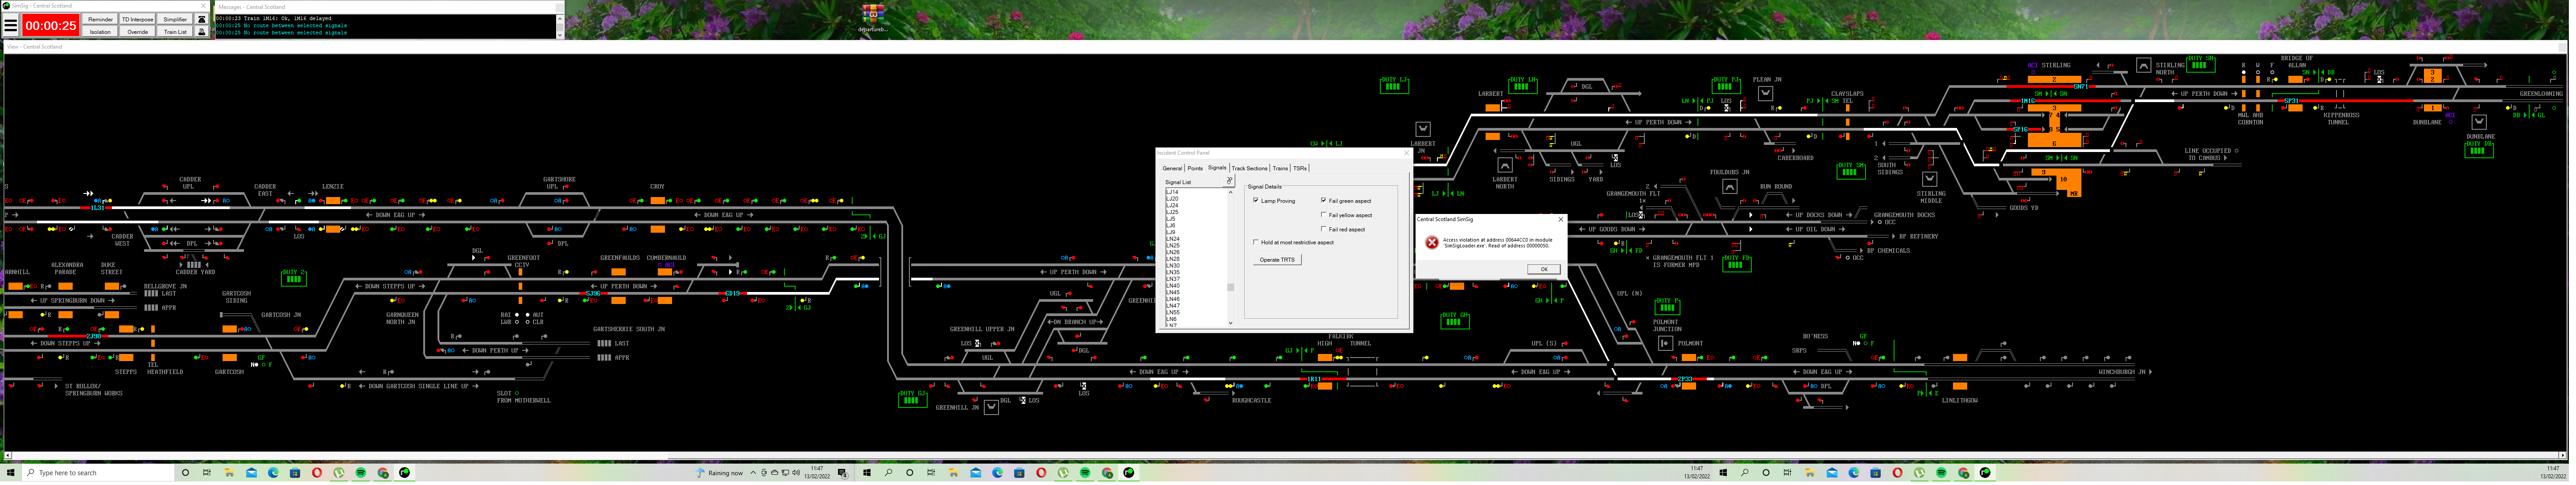The image size is (2576, 485).
Task: Enable Fail red aspect
Action: point(1324,229)
